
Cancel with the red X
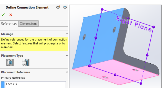pyautogui.click(x=11, y=15)
